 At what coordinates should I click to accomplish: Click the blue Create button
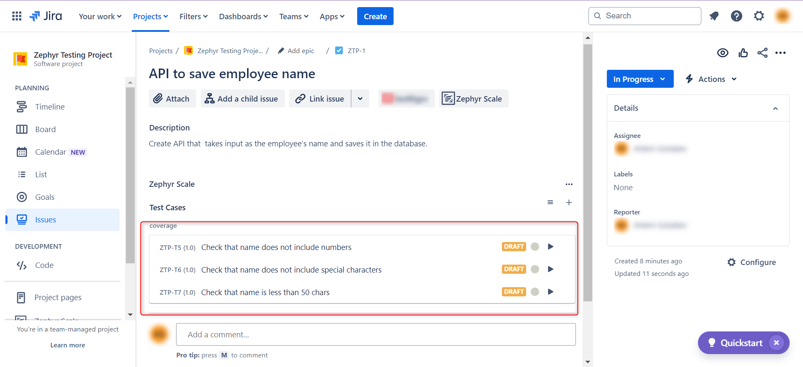click(x=375, y=16)
